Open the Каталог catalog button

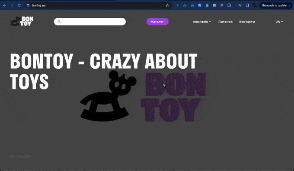point(157,22)
